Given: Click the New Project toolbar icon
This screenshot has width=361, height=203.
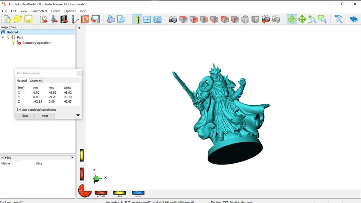Looking at the screenshot, I should tap(7, 19).
